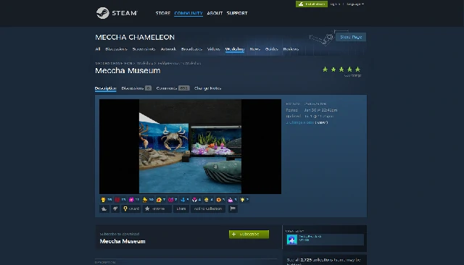Image resolution: width=464 pixels, height=265 pixels.
Task: Open the Language dropdown
Action: coord(355,4)
